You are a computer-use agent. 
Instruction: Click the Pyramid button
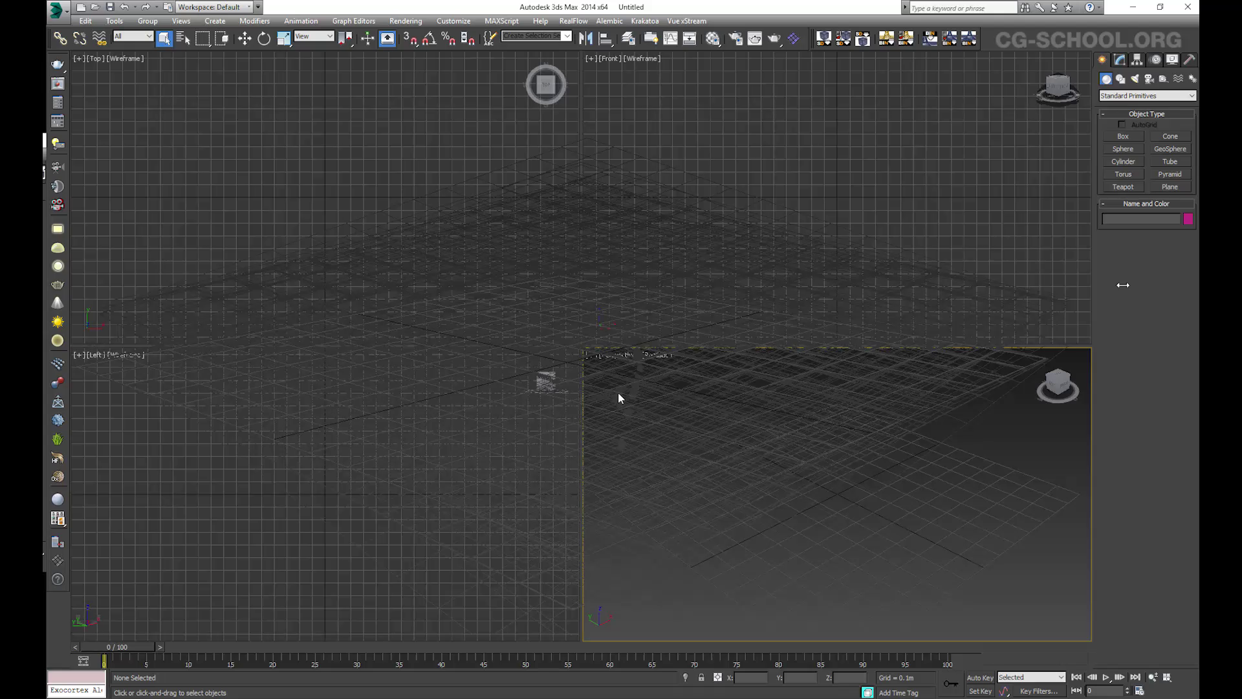tap(1170, 174)
